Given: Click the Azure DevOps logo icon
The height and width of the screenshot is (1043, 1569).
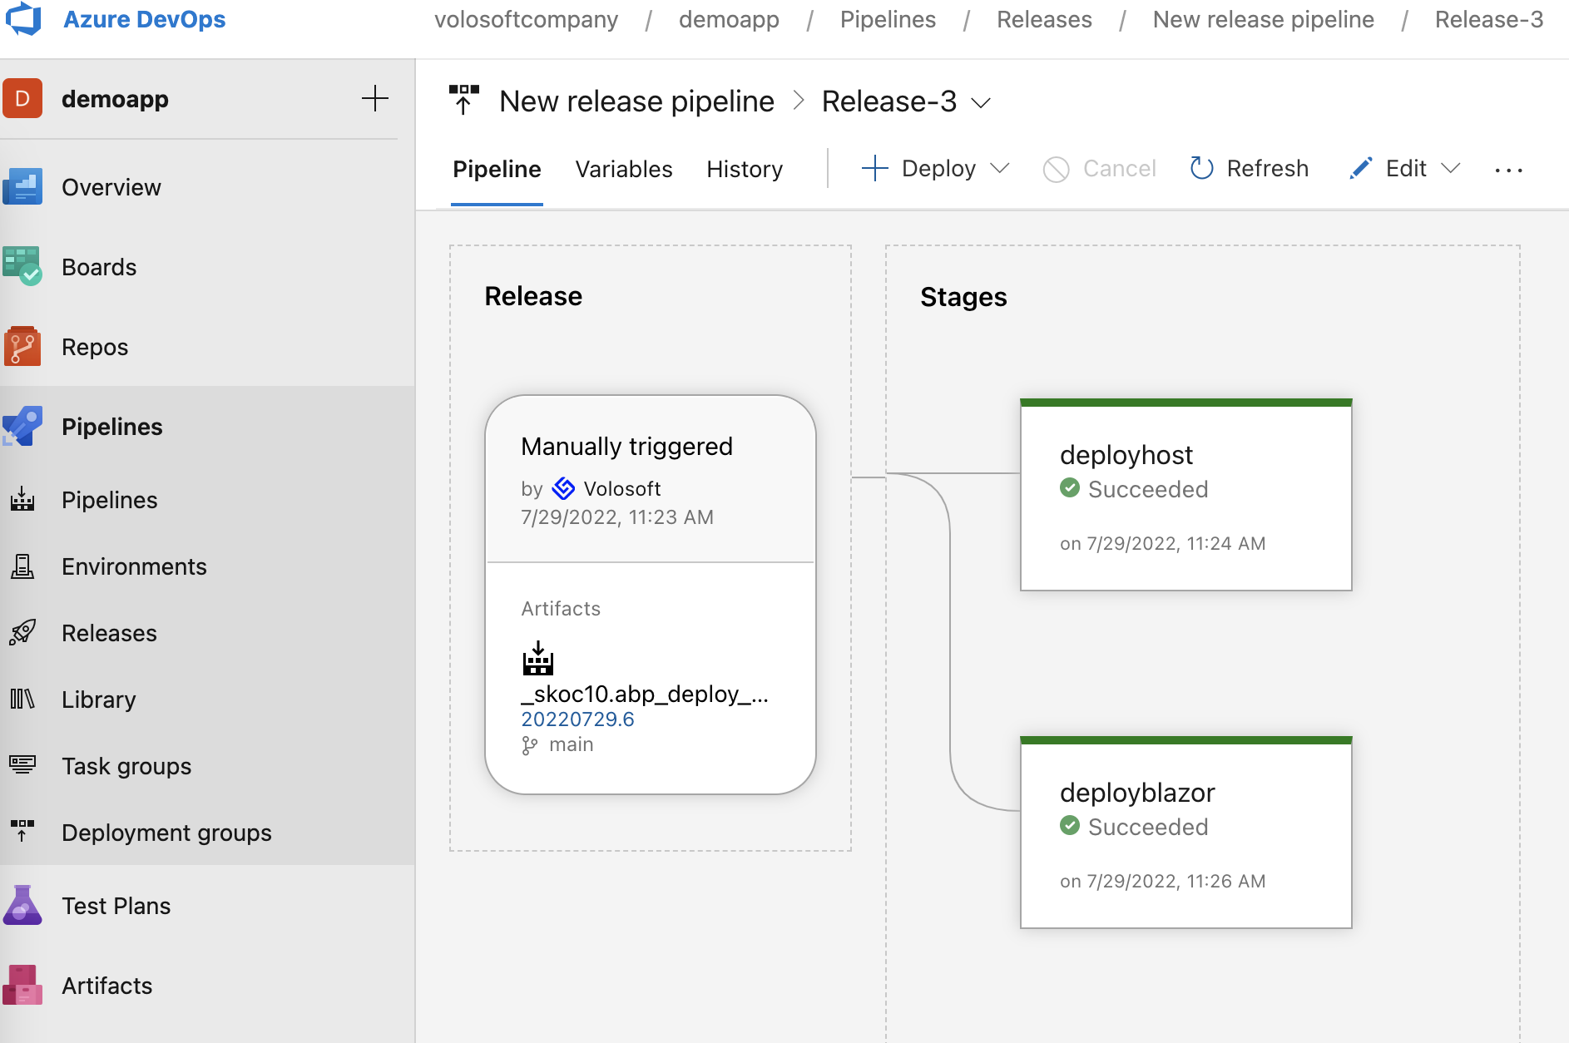Looking at the screenshot, I should 23,18.
